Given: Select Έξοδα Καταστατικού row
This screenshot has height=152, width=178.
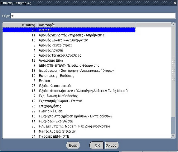Looking at the screenshot, I should pos(69,86).
